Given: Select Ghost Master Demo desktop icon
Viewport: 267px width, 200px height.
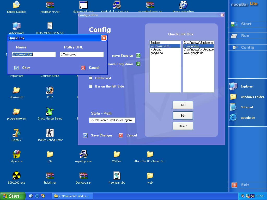Looking at the screenshot, I should click(50, 114).
